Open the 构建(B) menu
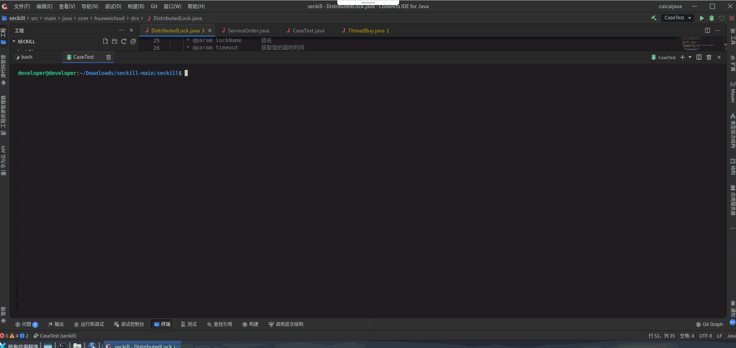Viewport: 736px width, 348px height. [x=136, y=6]
